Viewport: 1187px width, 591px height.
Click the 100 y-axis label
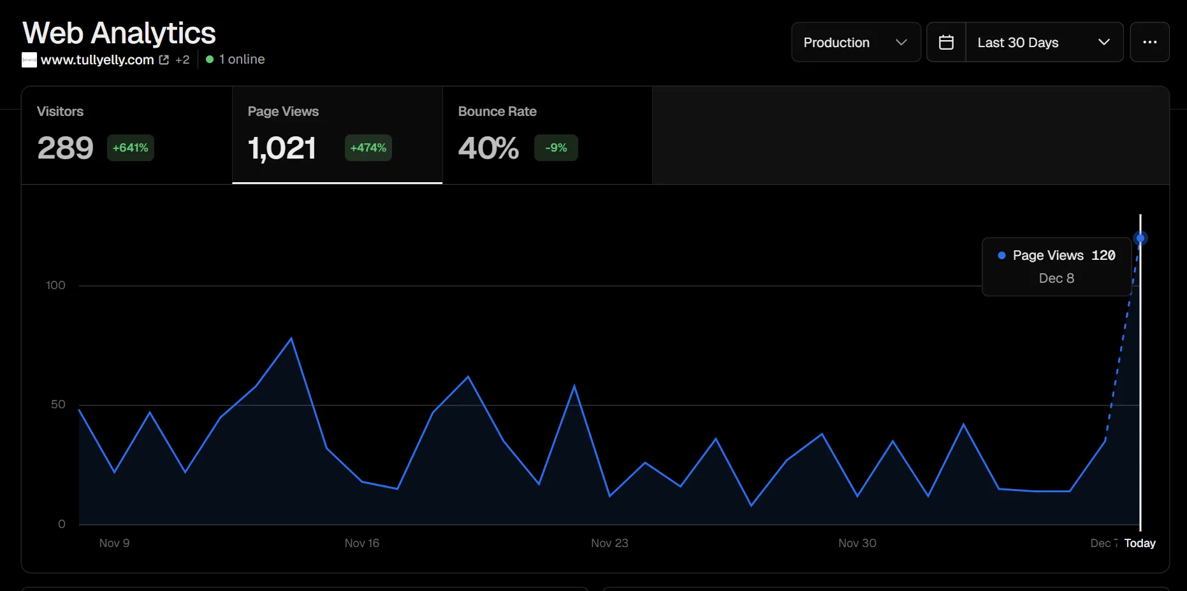tap(55, 285)
